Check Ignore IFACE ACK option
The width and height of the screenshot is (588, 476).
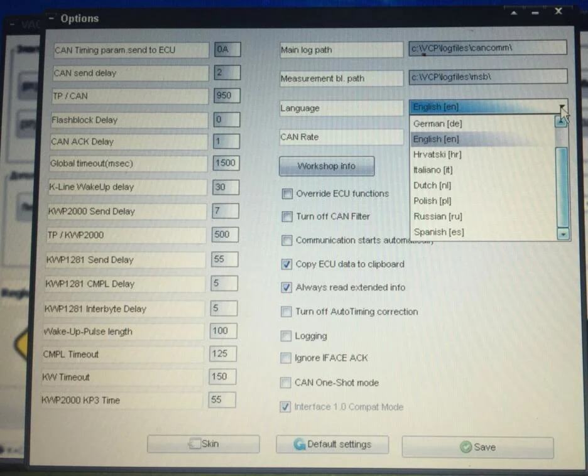(x=285, y=358)
